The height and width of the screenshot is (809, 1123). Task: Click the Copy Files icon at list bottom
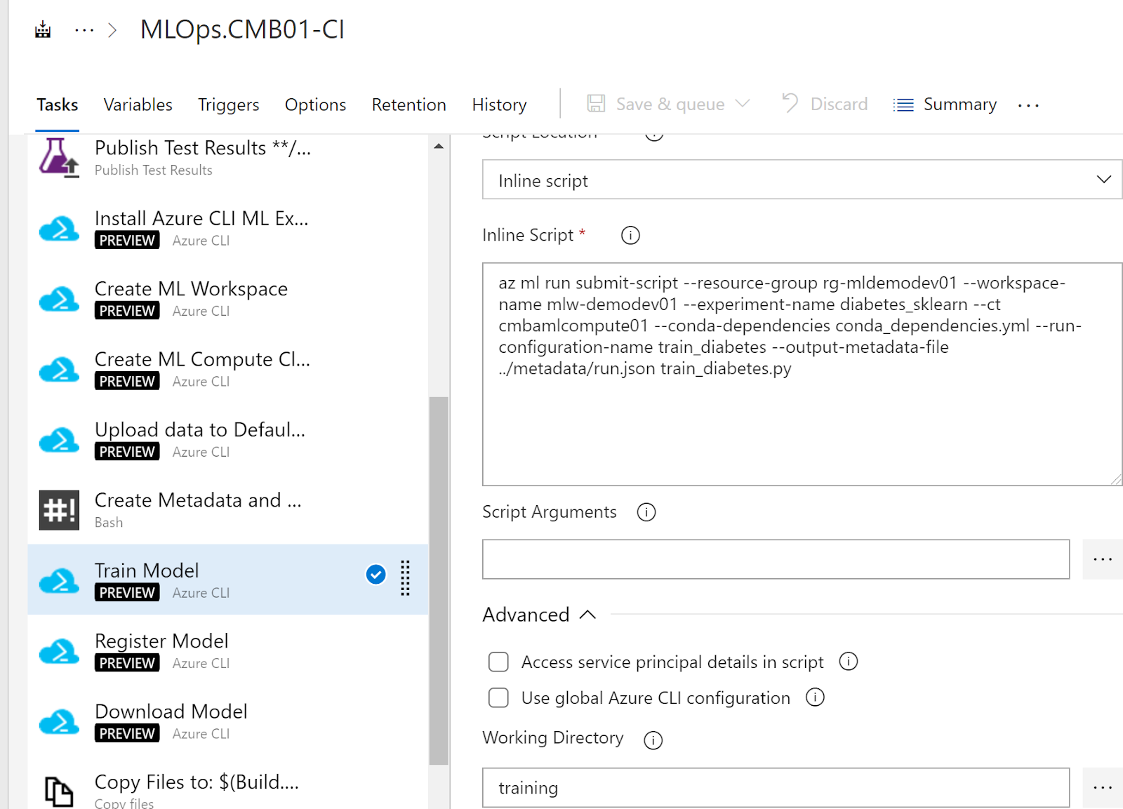point(59,789)
